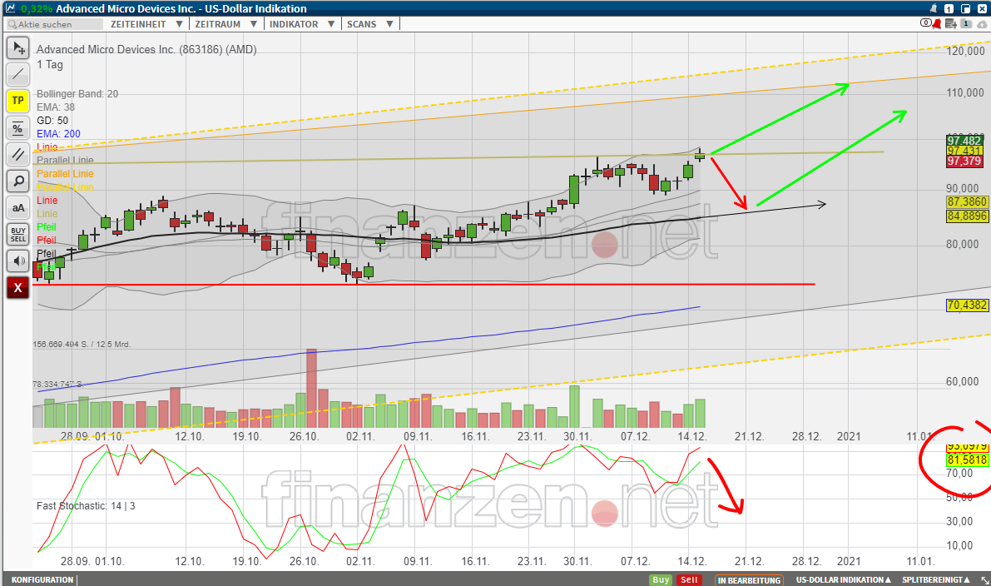Click volume label 156.669.494 S. / 12.5 Mrd.
Image resolution: width=991 pixels, height=586 pixels.
82,345
